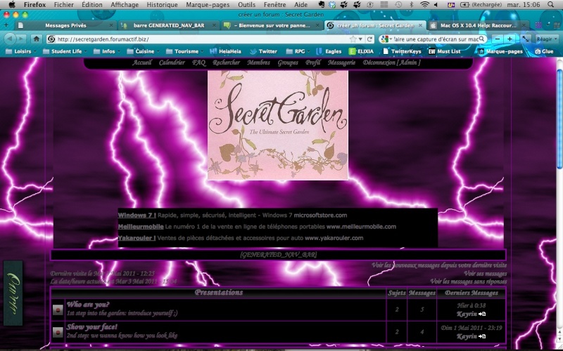Open the Membres forum link
The image size is (563, 351).
(x=258, y=62)
